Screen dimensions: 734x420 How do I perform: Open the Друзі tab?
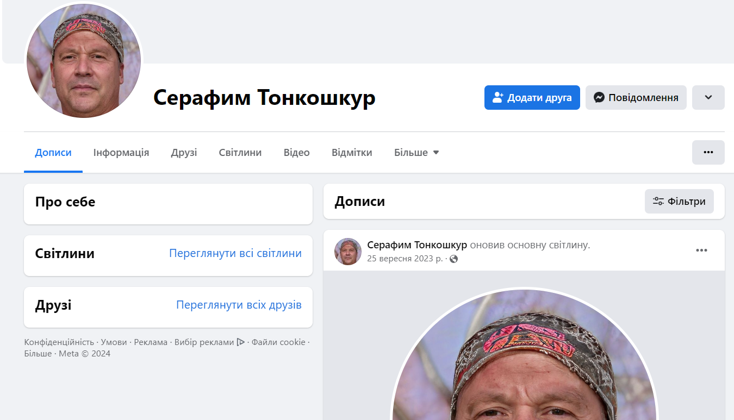point(184,153)
